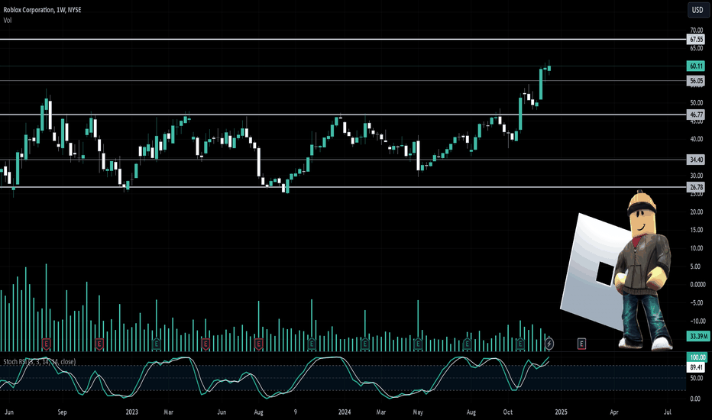Click the 2023 label on the time axis
The height and width of the screenshot is (420, 712).
tap(131, 412)
